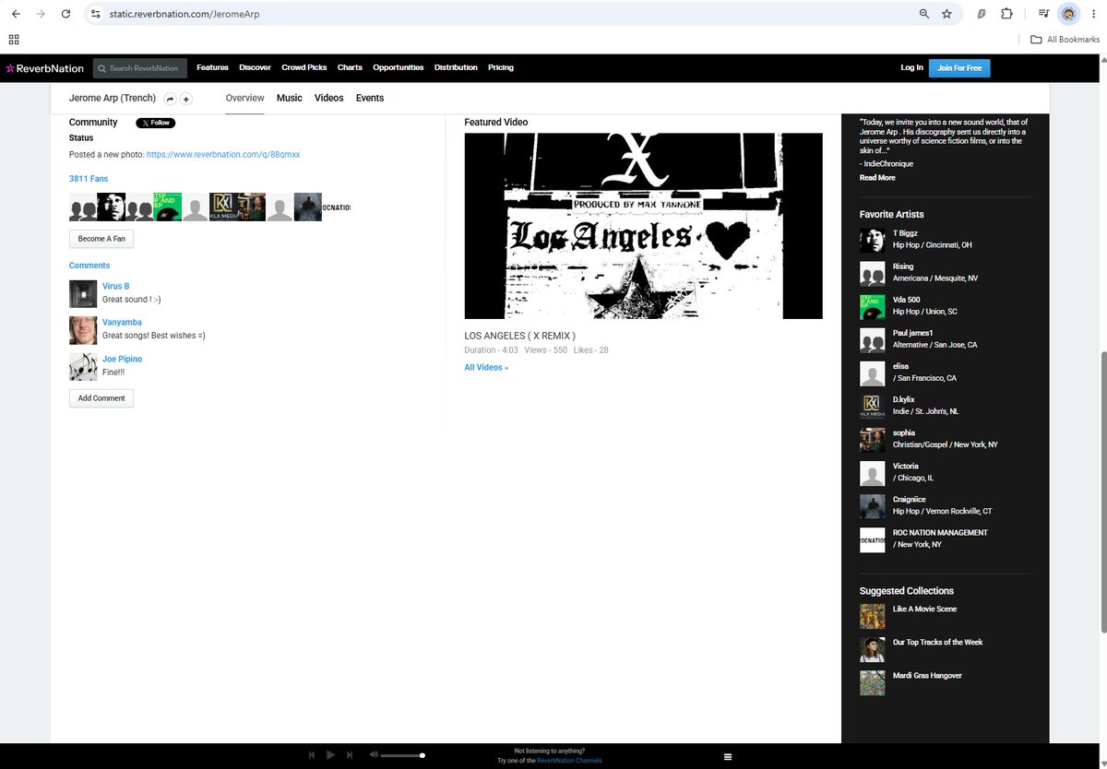Open Virus B's avatar in comments

(83, 294)
